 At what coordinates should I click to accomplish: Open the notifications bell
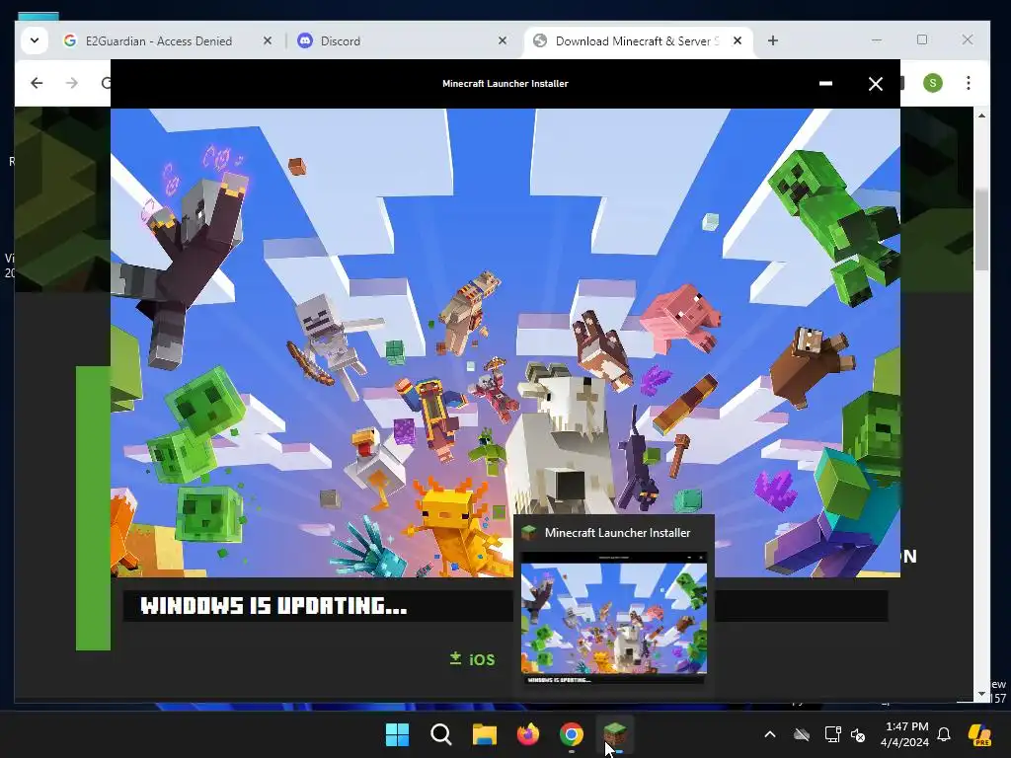click(944, 734)
